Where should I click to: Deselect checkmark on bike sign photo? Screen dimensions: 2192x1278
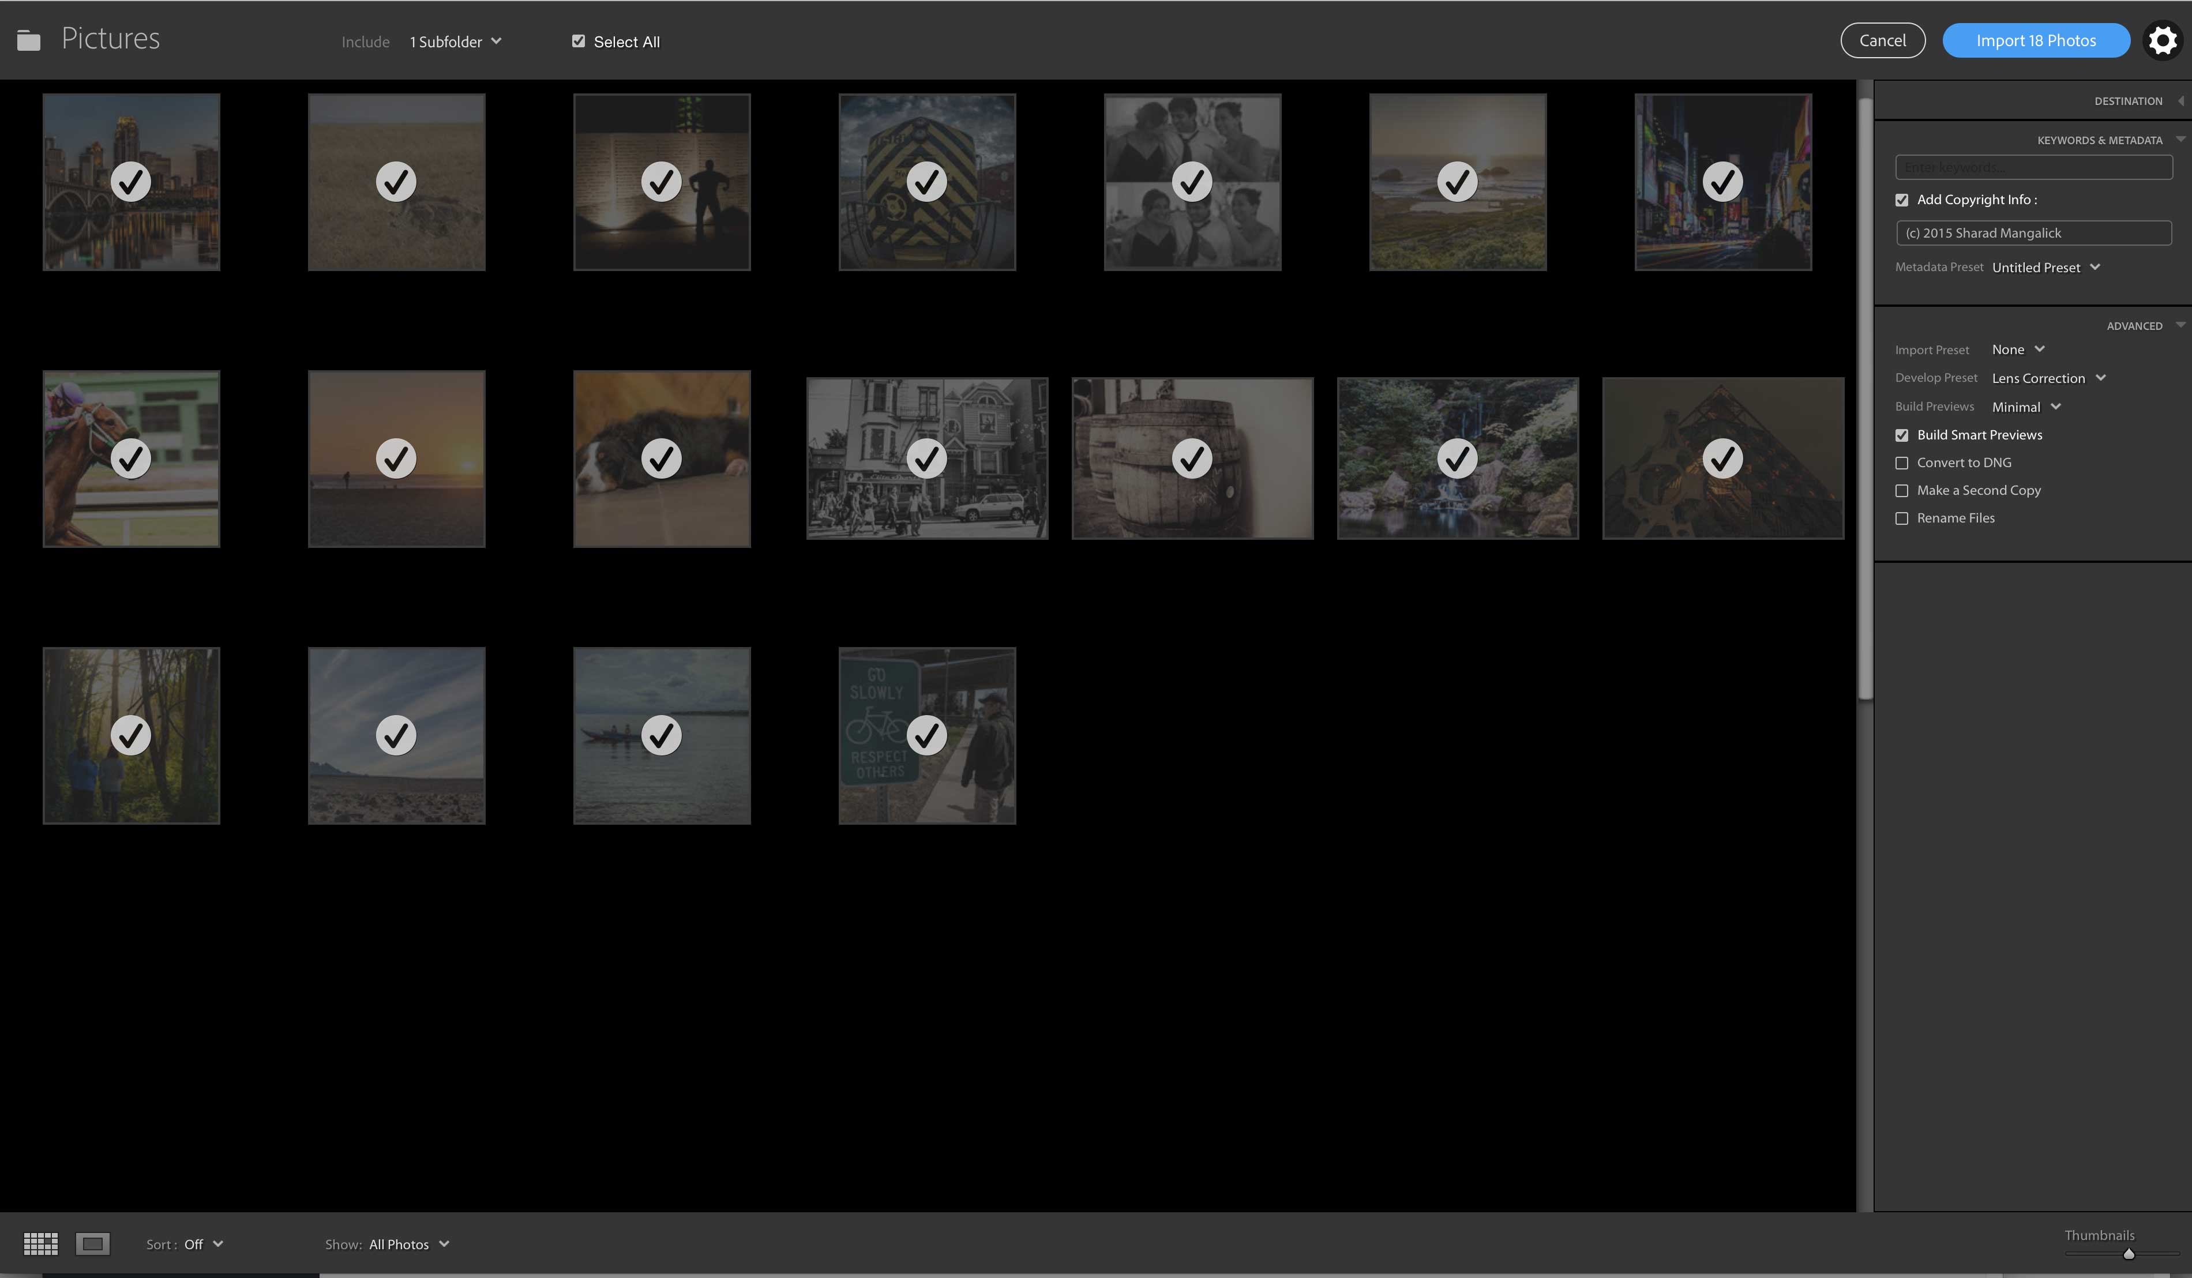pos(926,735)
